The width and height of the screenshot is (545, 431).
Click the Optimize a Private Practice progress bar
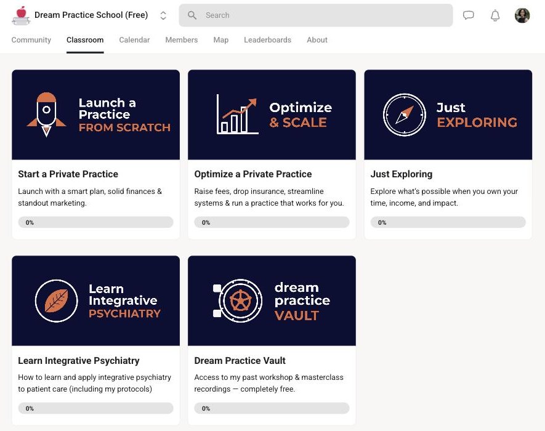pyautogui.click(x=272, y=222)
